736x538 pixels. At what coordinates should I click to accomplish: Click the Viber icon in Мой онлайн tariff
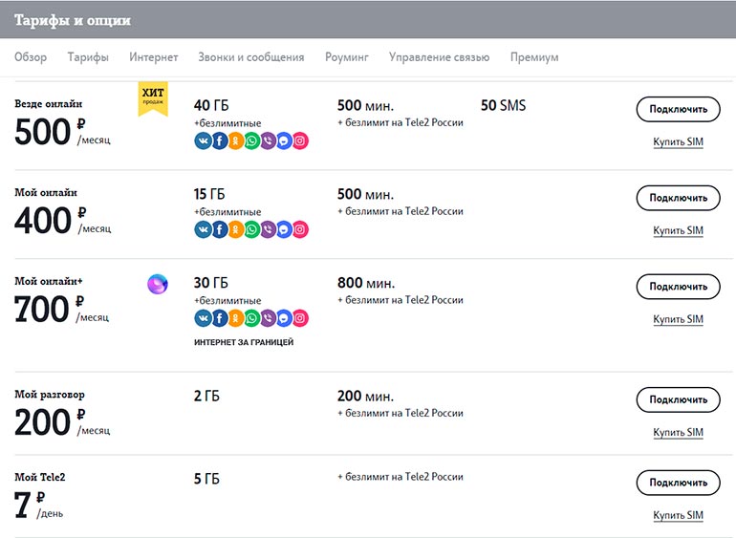(268, 229)
